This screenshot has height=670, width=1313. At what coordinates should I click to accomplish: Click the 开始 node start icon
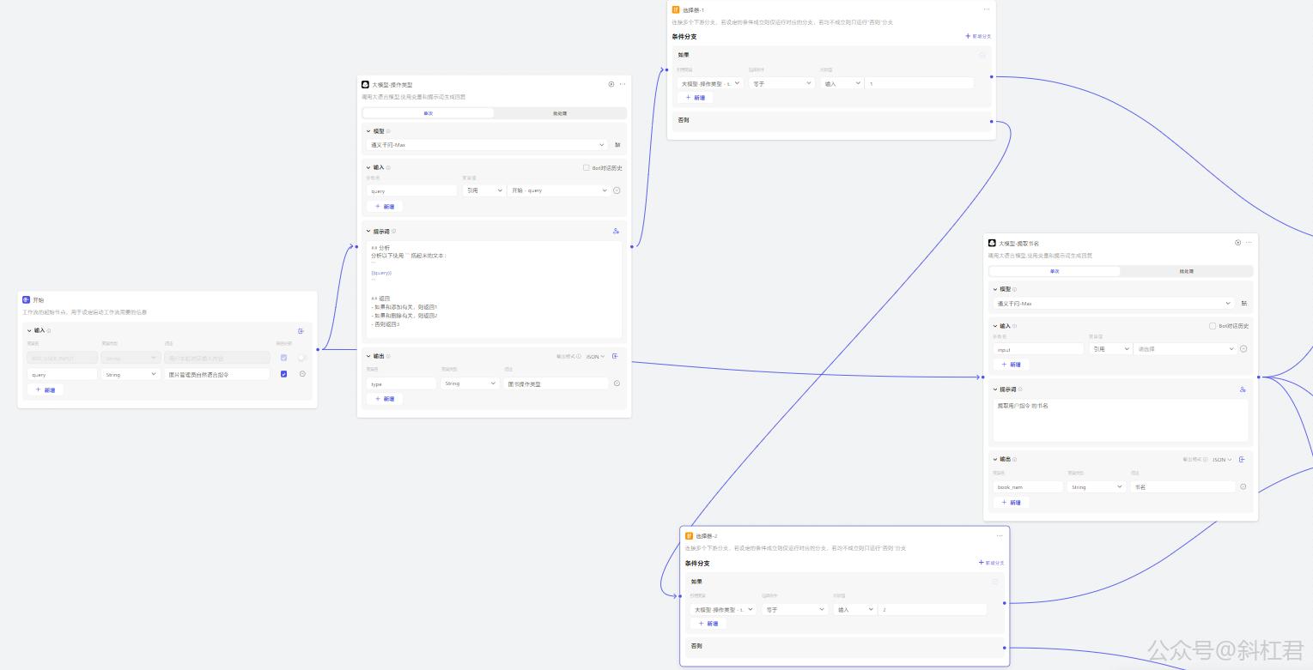(26, 299)
